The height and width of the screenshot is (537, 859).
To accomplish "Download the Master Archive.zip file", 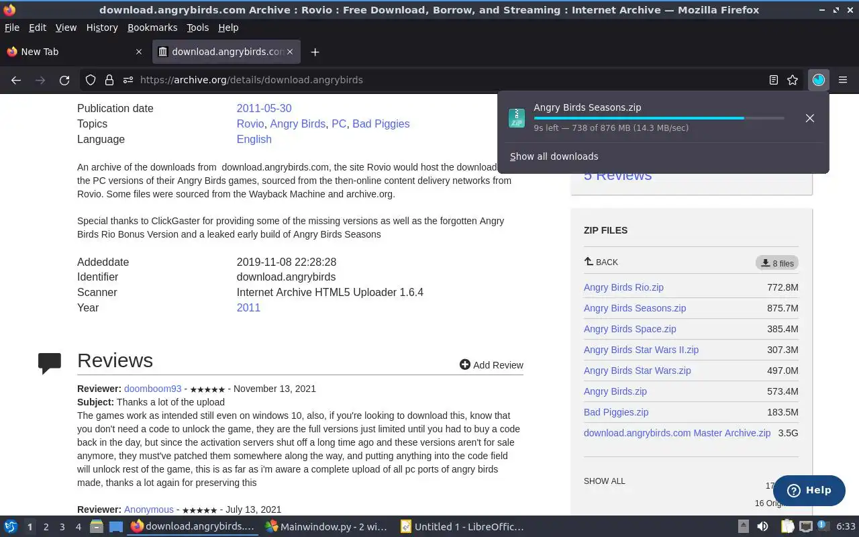I will 677,433.
